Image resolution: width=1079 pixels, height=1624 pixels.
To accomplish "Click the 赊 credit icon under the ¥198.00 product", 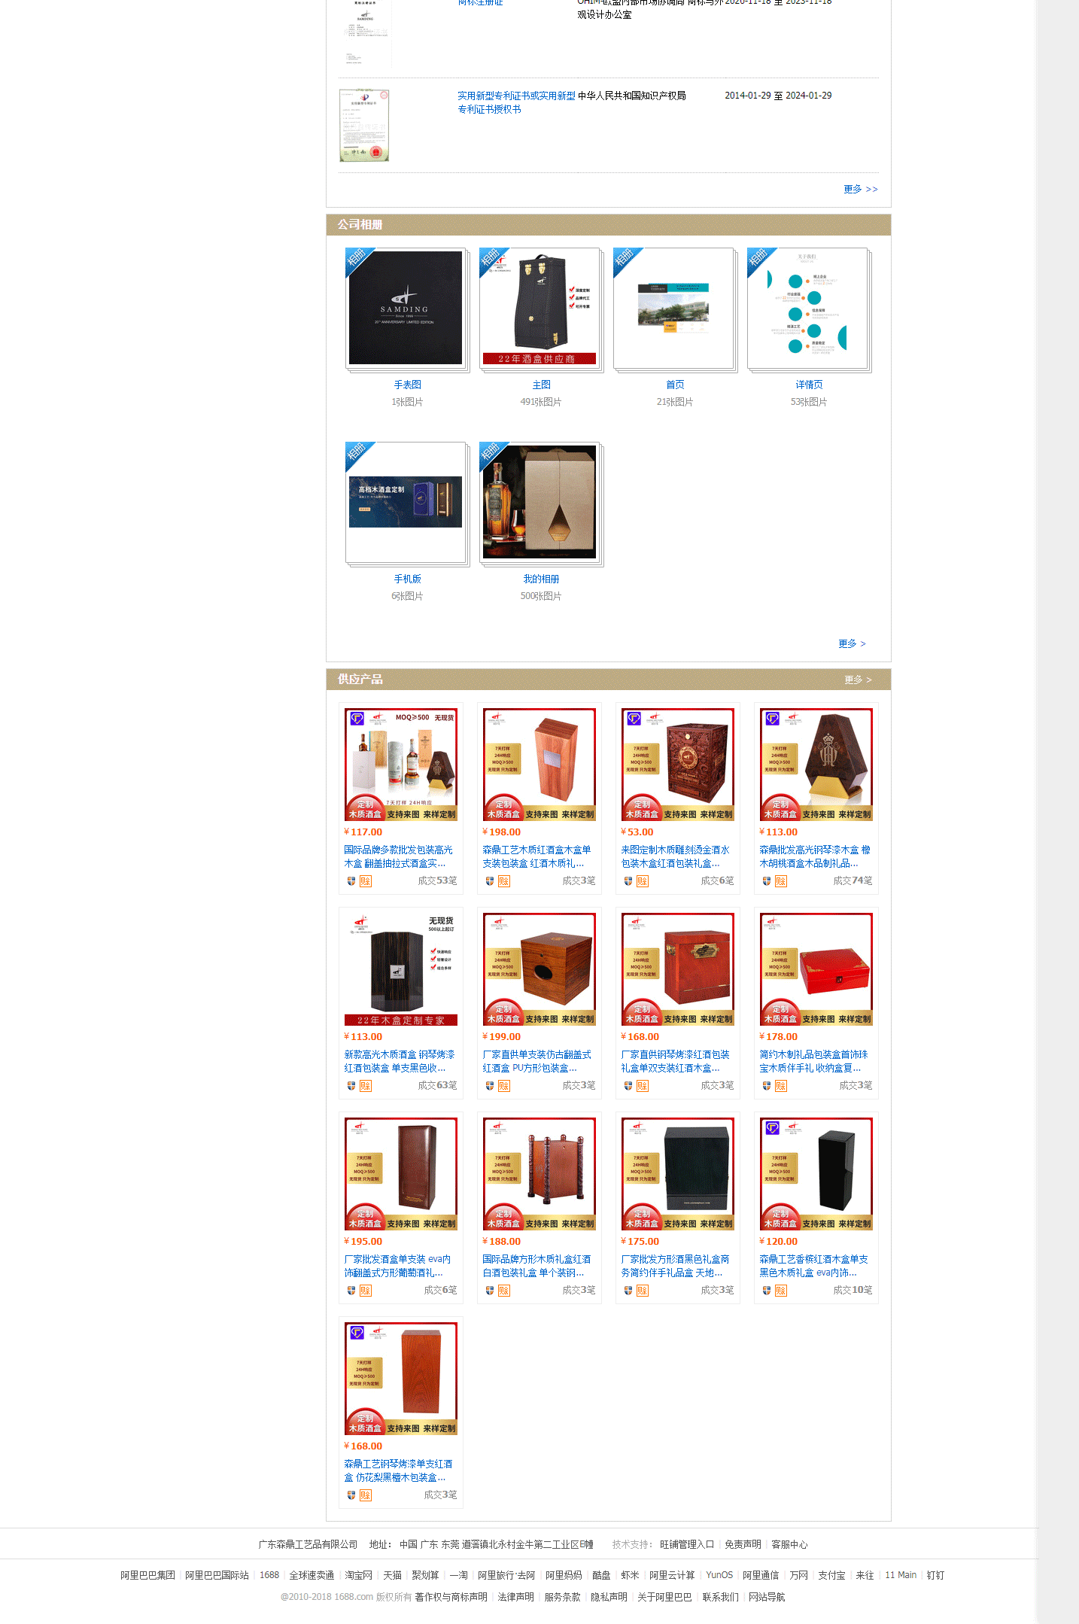I will (x=504, y=881).
